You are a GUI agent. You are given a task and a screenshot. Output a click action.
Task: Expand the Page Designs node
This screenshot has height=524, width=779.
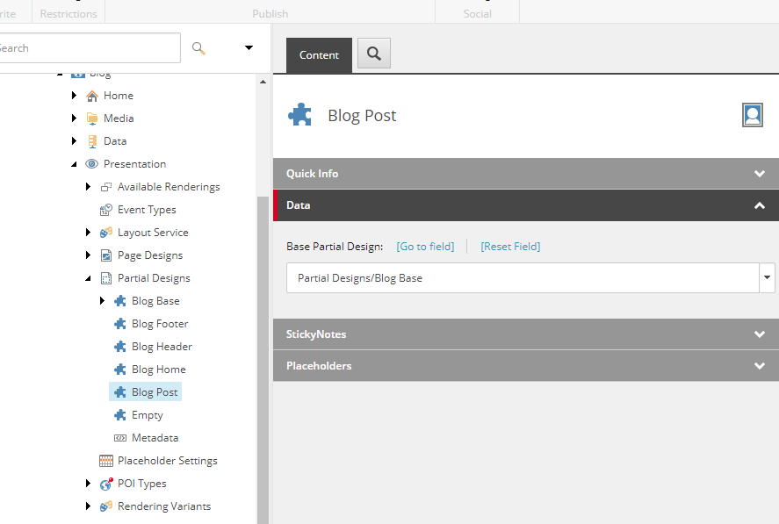point(88,255)
